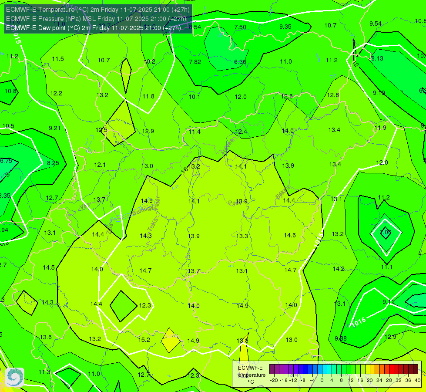Click the 40 label on the legend
Screen dimensions: 426x392
[418, 380]
